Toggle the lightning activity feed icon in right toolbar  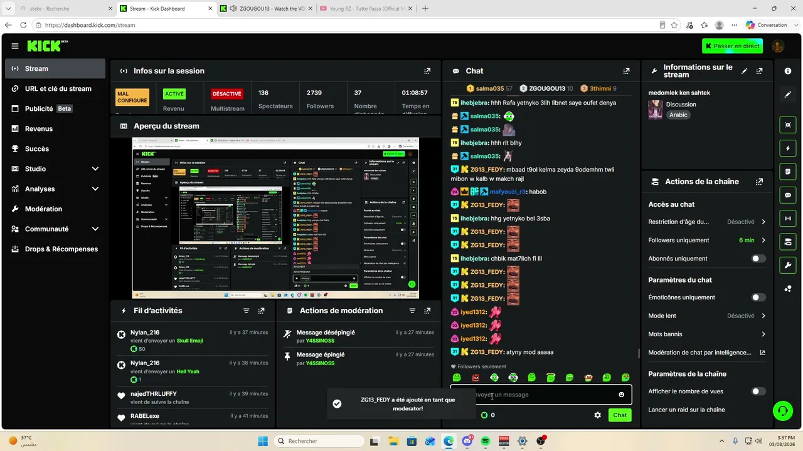coord(788,148)
